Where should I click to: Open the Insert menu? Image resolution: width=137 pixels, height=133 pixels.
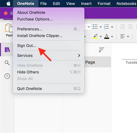tap(86, 4)
